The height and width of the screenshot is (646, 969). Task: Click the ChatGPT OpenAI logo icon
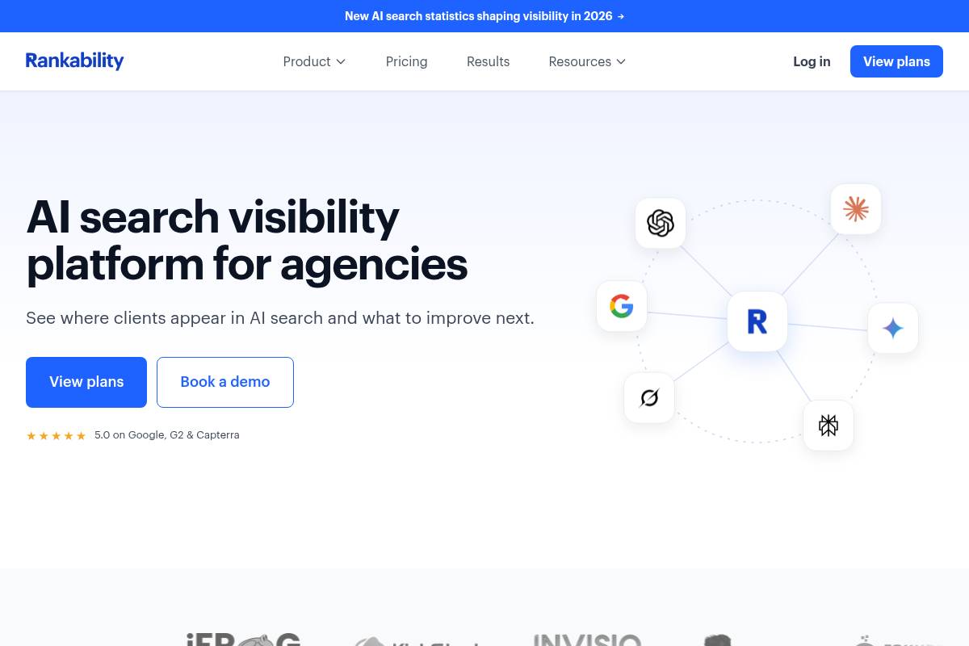[661, 223]
